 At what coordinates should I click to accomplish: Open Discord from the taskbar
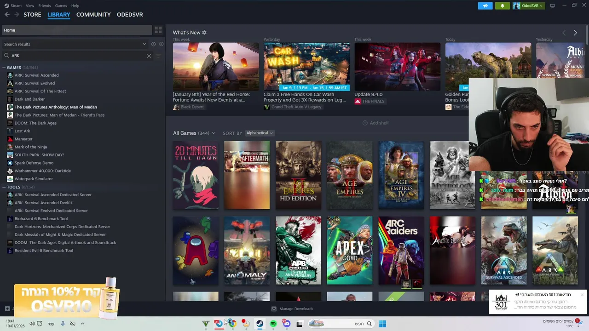pos(287,324)
